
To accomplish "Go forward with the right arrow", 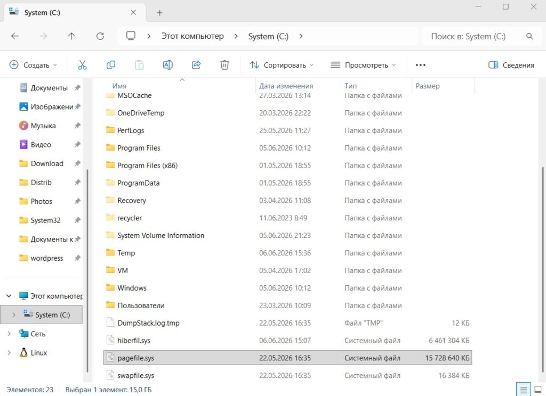I will [x=43, y=36].
